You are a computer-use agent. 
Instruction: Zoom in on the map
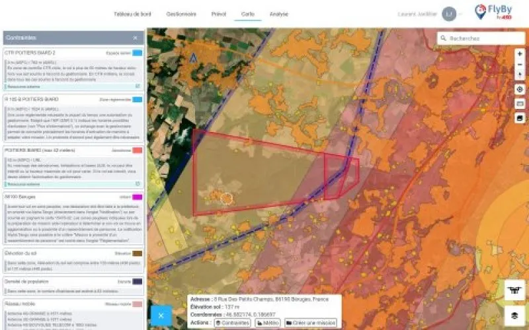click(520, 53)
